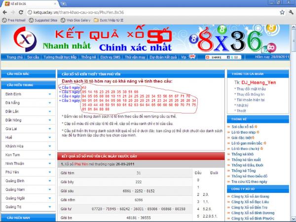Open the CẦU MIỀN NAM section header
Viewport: 296px width, 222px height.
28,218
